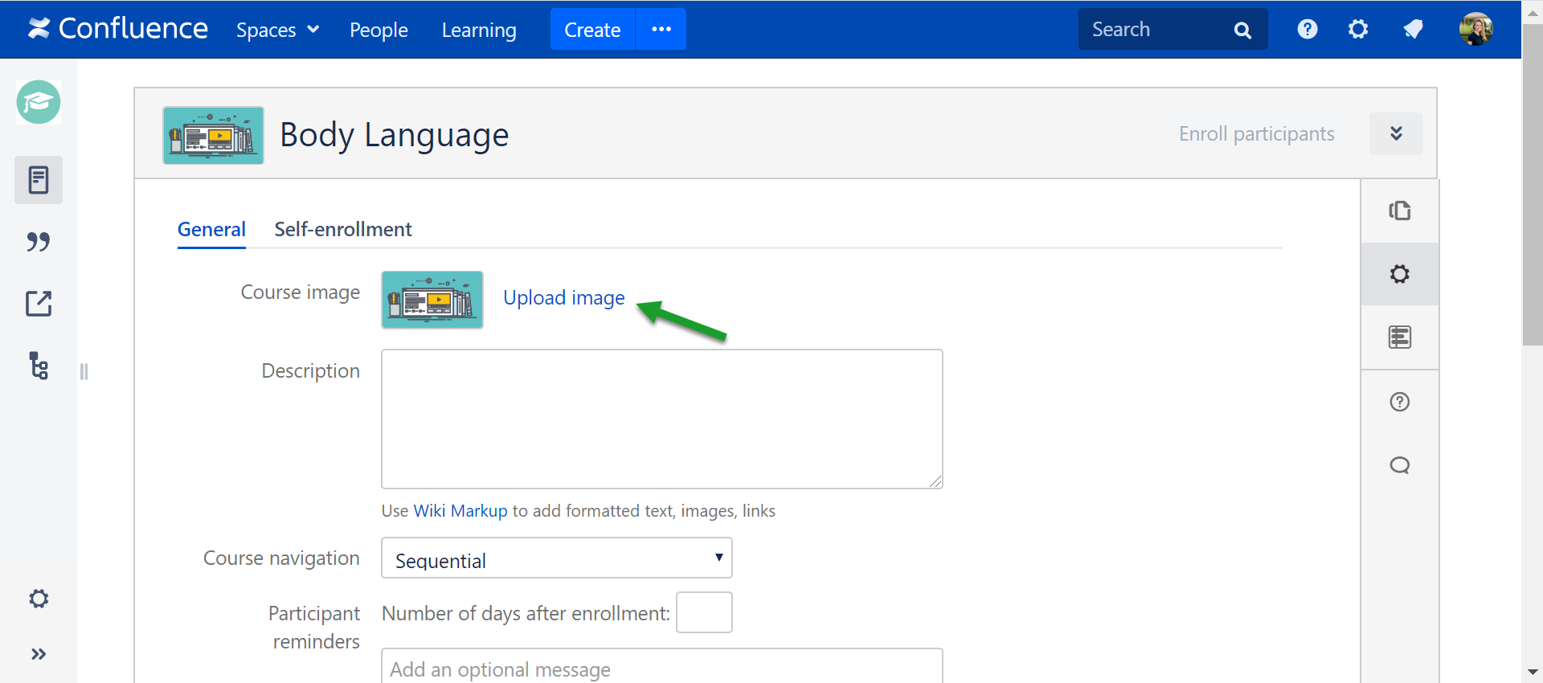
Task: Expand the left sidebar with double arrows
Action: pos(39,654)
